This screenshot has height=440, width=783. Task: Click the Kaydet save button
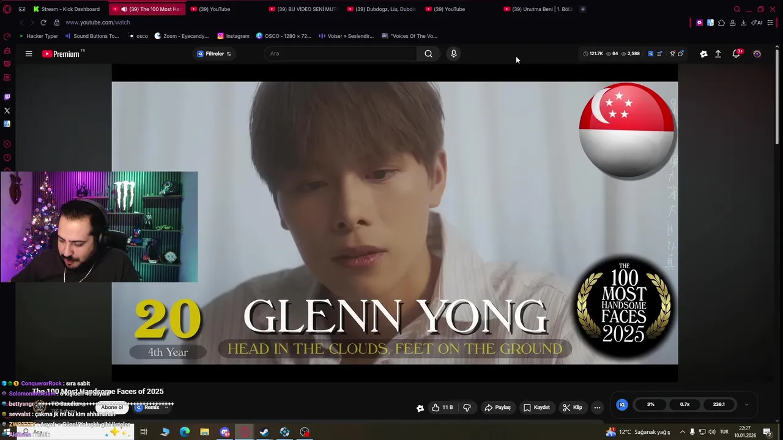[536, 408]
